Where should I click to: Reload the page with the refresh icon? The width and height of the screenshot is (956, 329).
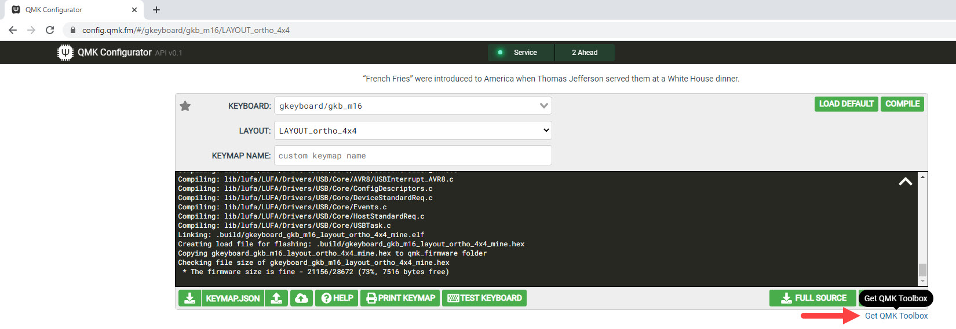(x=50, y=30)
